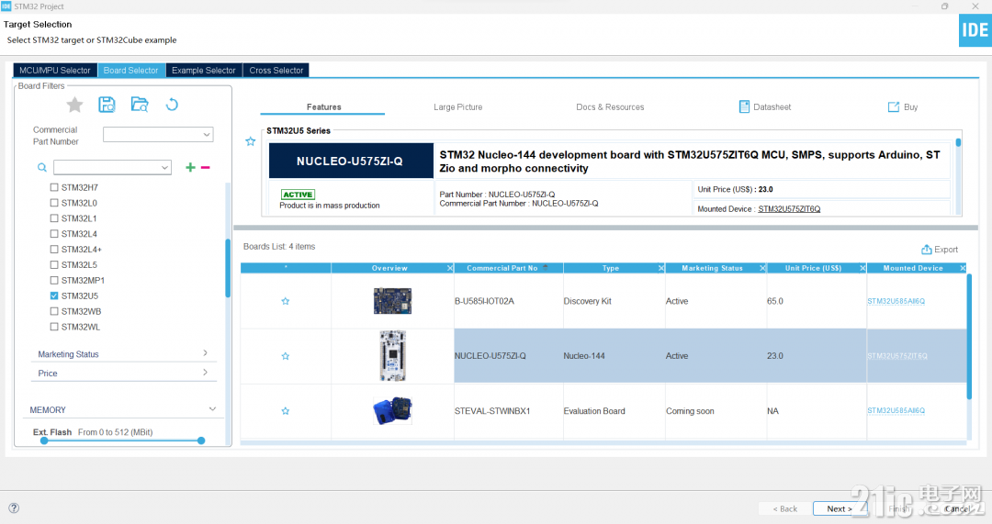Sort by Type column header
992x524 pixels.
(611, 268)
